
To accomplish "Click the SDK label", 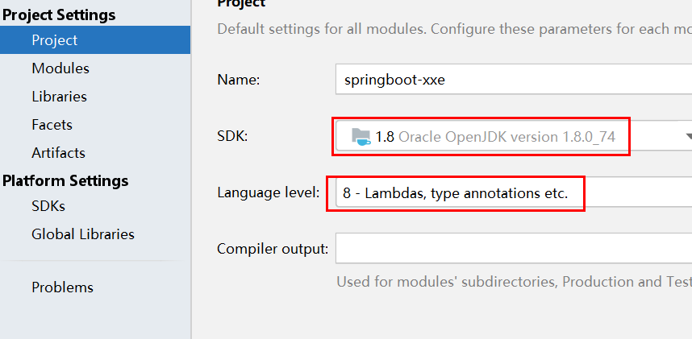I will pos(232,137).
